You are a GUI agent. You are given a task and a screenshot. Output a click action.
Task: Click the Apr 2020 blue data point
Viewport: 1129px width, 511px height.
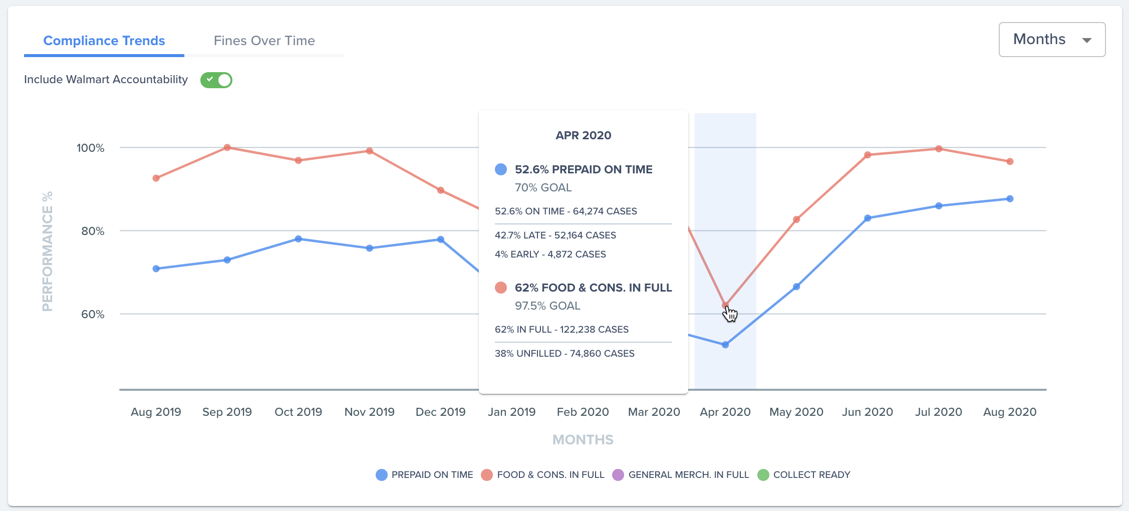[725, 345]
